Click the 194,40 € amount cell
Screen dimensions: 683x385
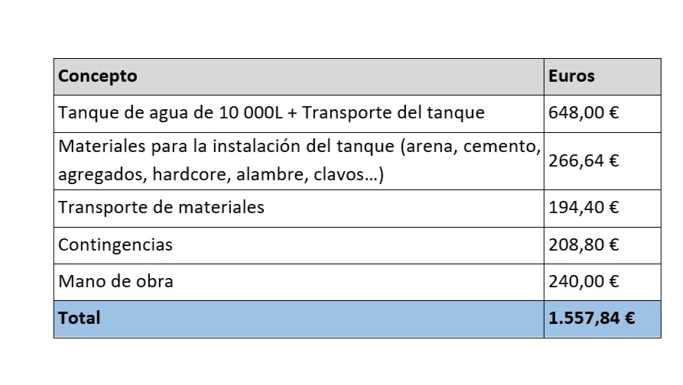[x=603, y=209]
